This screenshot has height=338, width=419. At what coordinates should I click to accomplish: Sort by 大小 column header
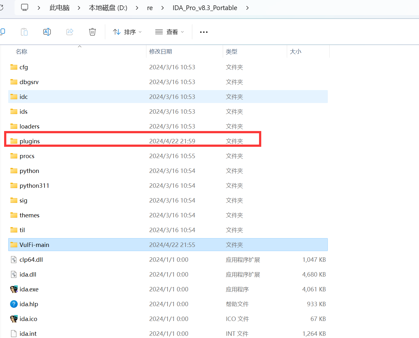coord(296,52)
